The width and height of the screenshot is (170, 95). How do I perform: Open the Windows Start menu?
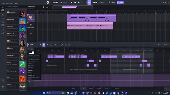(44, 93)
